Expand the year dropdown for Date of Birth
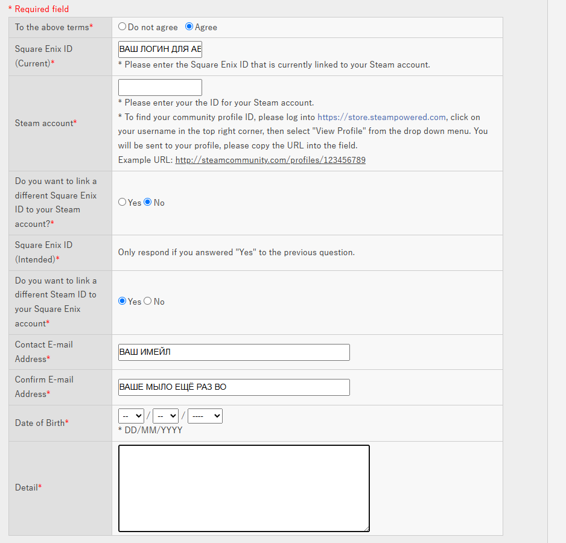 [205, 416]
